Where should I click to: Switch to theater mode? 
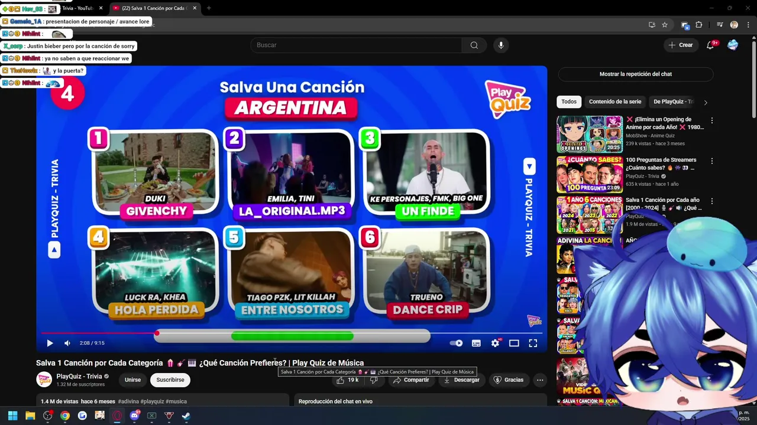click(514, 343)
